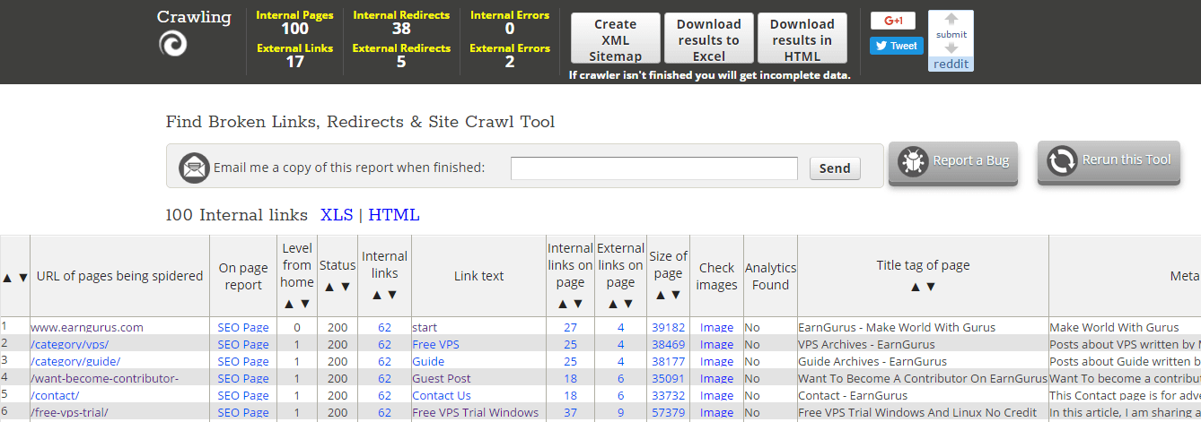Open SEO Page for /contact/ row
Viewport: 1201px width, 422px height.
(243, 396)
